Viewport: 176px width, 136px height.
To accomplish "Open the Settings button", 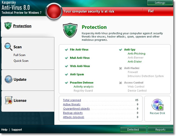I will pyautogui.click(x=160, y=3).
